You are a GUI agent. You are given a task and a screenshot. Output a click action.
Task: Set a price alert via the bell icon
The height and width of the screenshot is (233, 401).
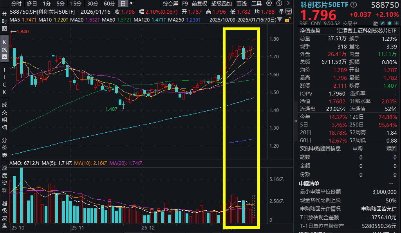390,23
